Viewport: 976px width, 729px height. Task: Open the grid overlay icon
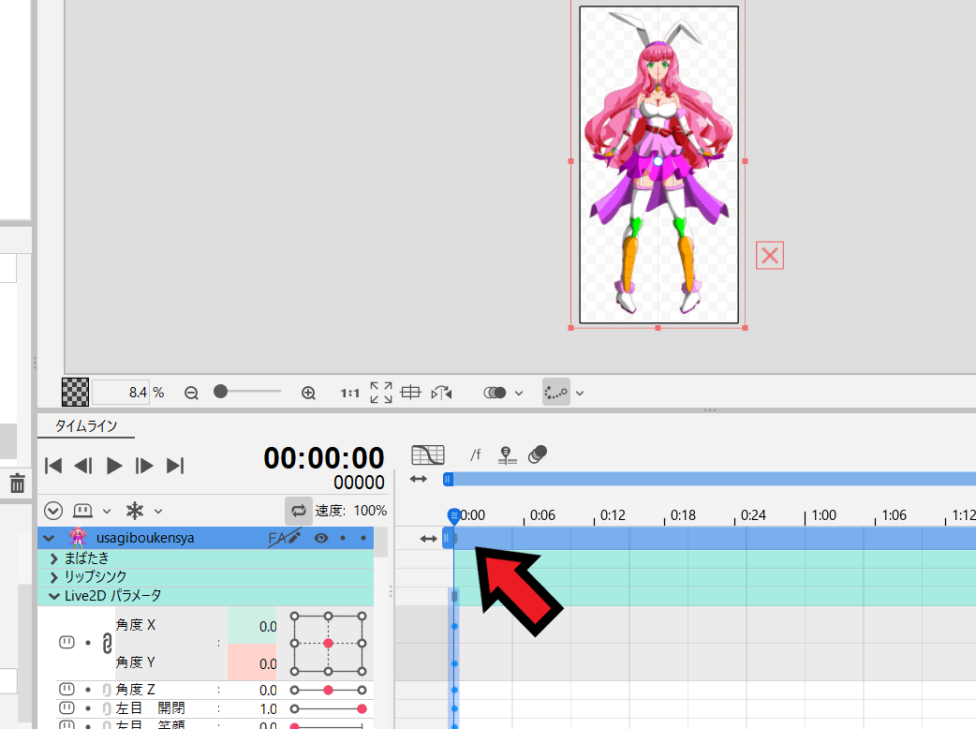(410, 393)
